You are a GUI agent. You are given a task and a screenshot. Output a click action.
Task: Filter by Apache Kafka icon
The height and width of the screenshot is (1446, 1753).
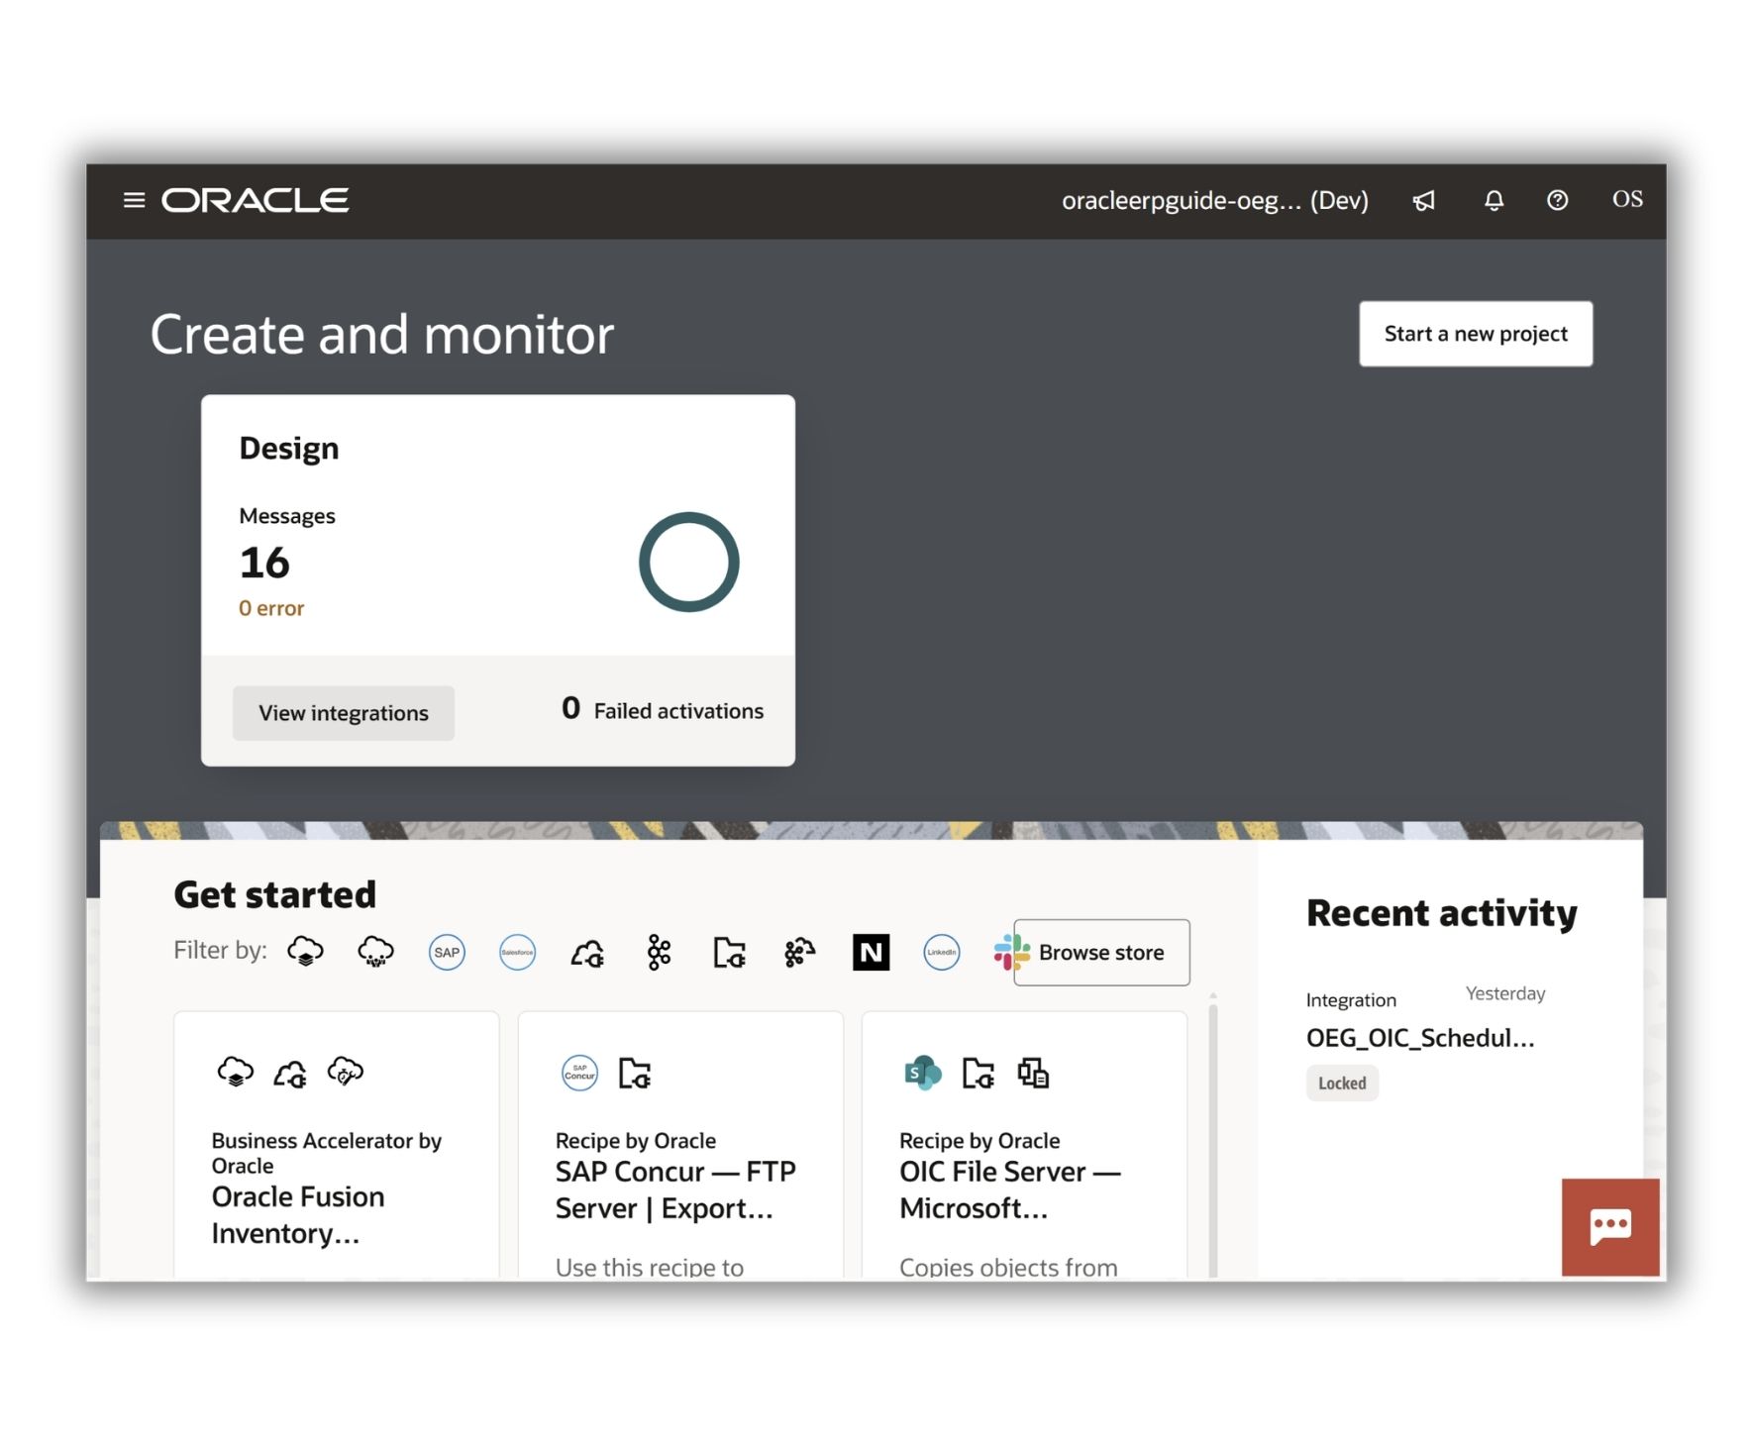click(x=659, y=953)
